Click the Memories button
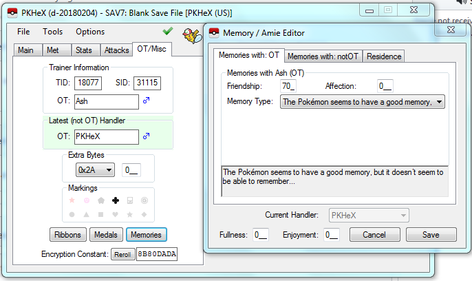 coord(147,235)
